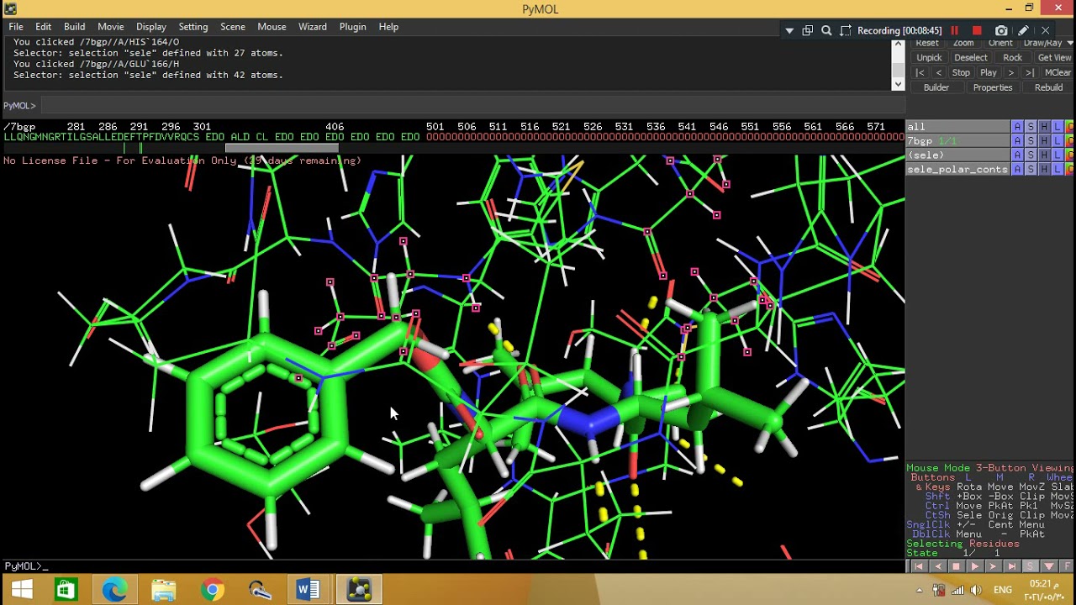1076x605 pixels.
Task: Click the magnifier app icon in taskbar
Action: (260, 590)
